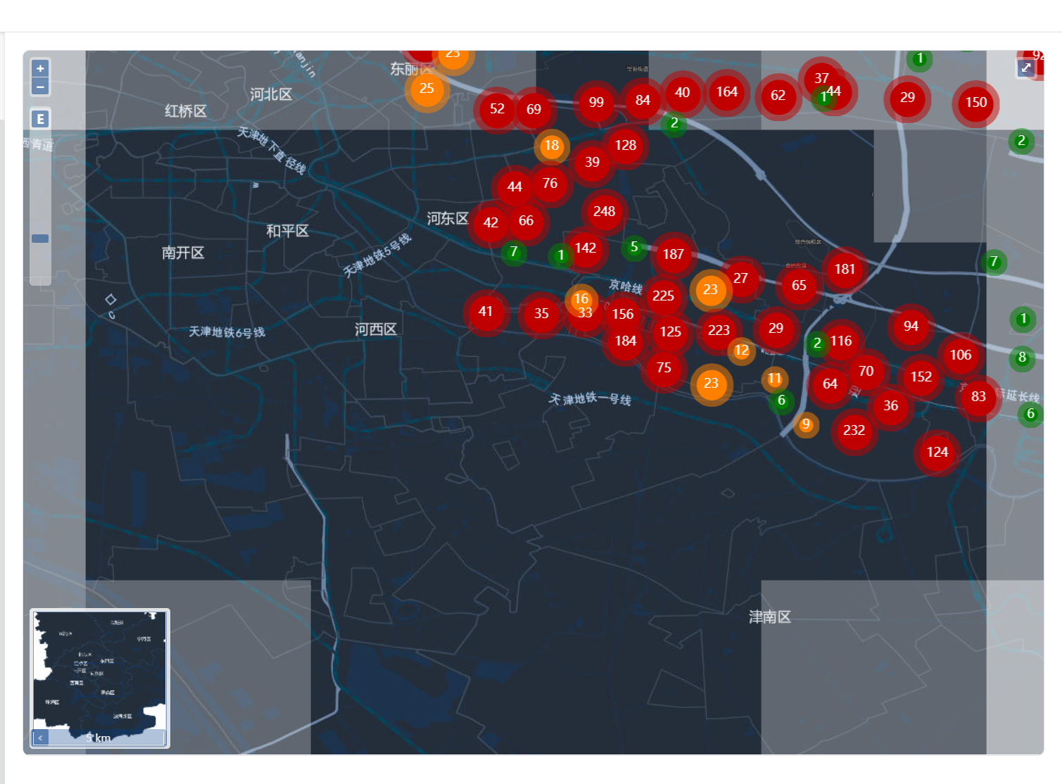Image resolution: width=1062 pixels, height=784 pixels.
Task: Select the red cluster 65
Action: click(799, 285)
